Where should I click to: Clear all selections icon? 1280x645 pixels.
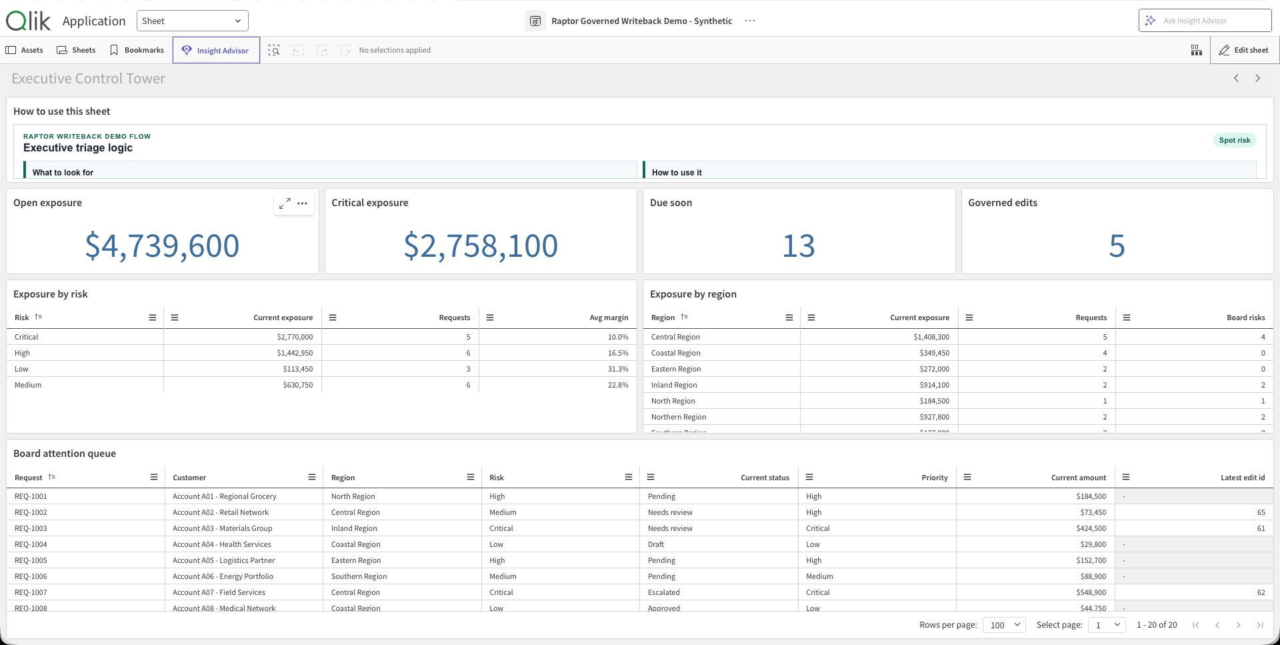[346, 50]
